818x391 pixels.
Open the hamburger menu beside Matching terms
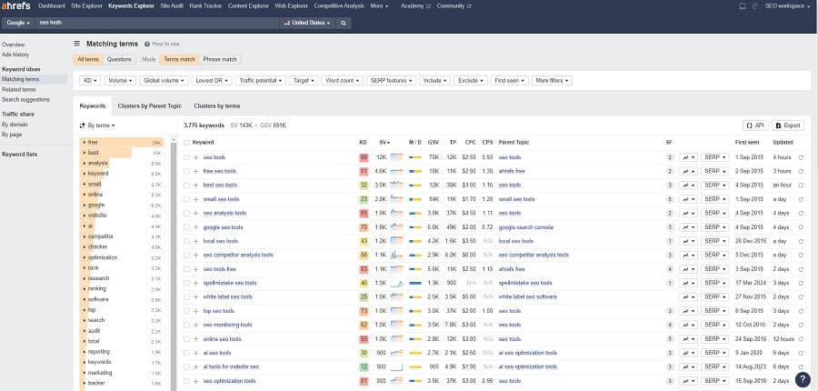[76, 44]
